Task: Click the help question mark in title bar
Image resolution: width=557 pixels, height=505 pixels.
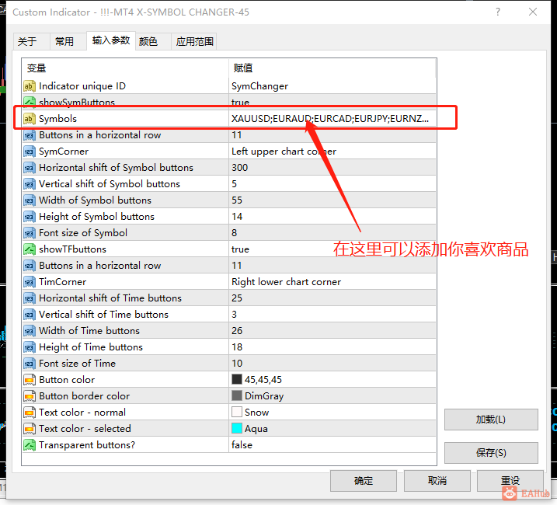Action: (498, 12)
